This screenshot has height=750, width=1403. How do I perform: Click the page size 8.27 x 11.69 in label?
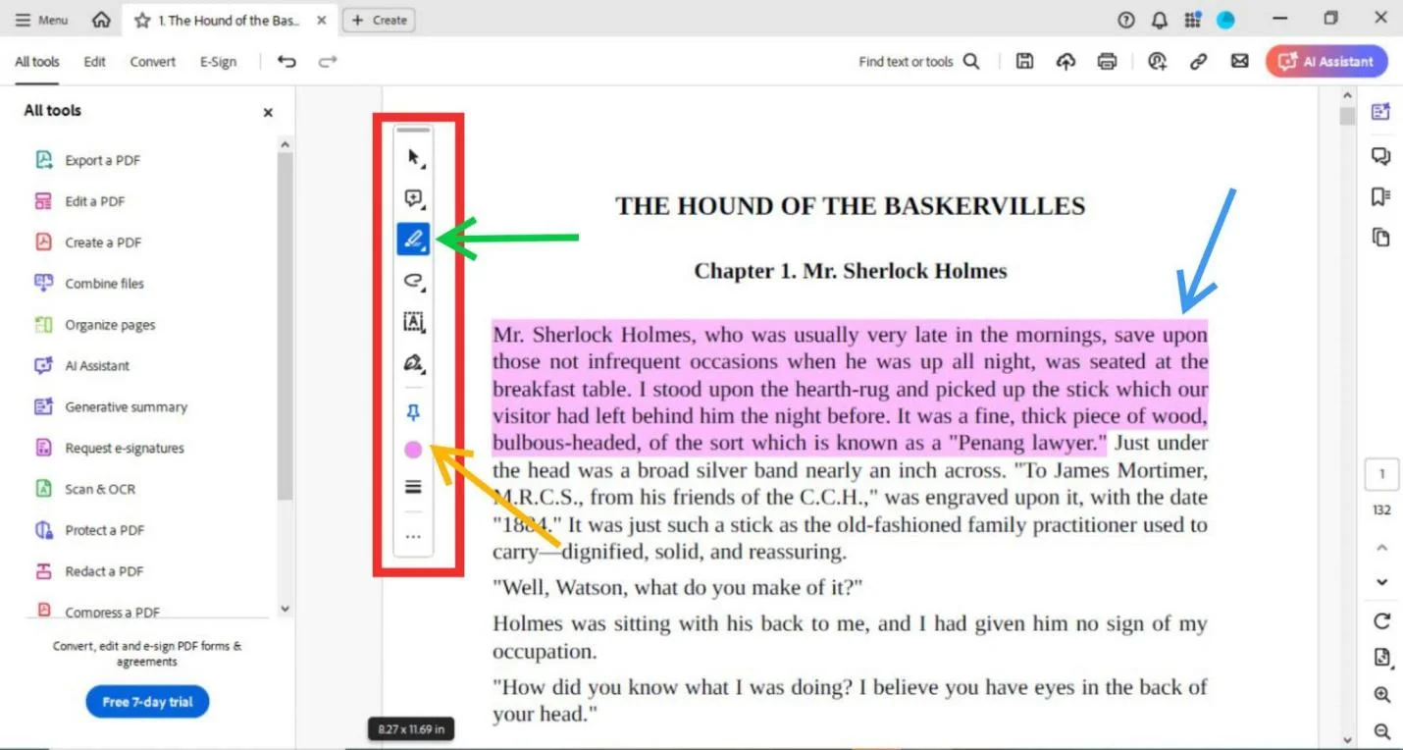(x=412, y=729)
